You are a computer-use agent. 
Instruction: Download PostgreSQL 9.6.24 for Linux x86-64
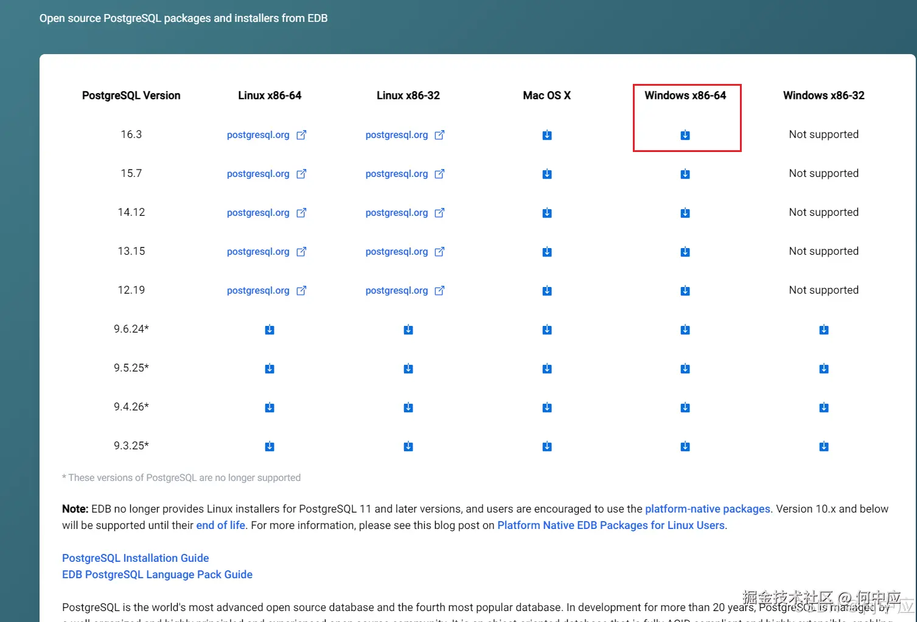pos(270,330)
